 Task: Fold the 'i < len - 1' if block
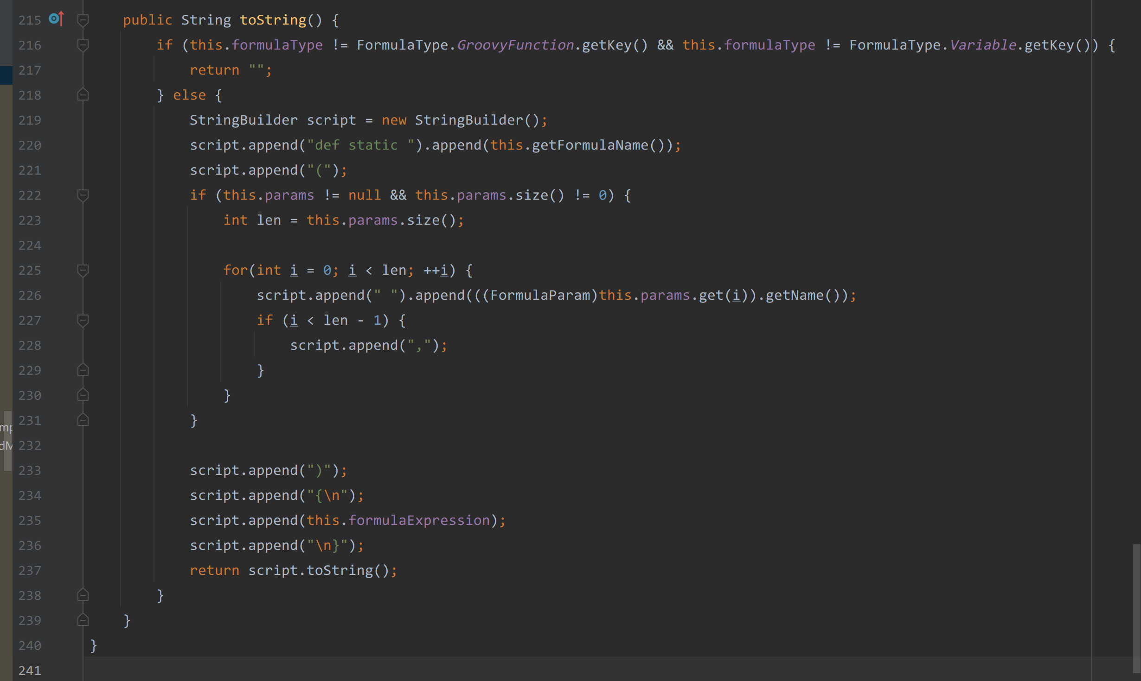click(83, 320)
